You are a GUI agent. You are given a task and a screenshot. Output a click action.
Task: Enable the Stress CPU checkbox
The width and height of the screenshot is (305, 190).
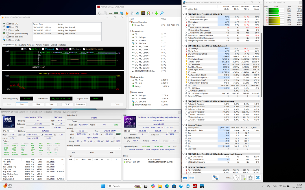point(8,24)
